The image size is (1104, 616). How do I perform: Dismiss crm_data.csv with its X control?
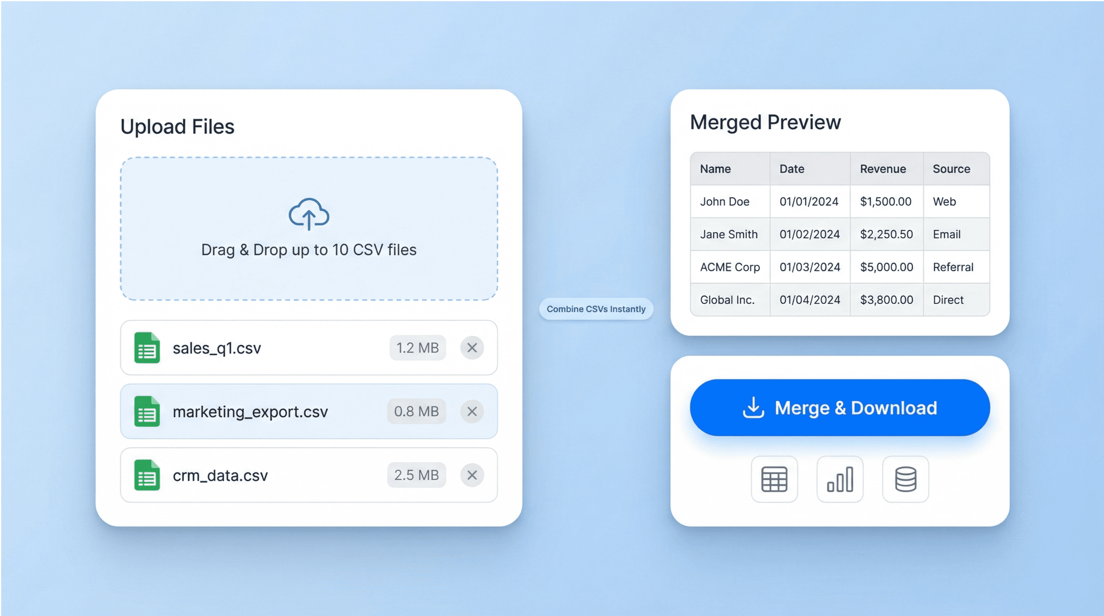click(x=472, y=475)
